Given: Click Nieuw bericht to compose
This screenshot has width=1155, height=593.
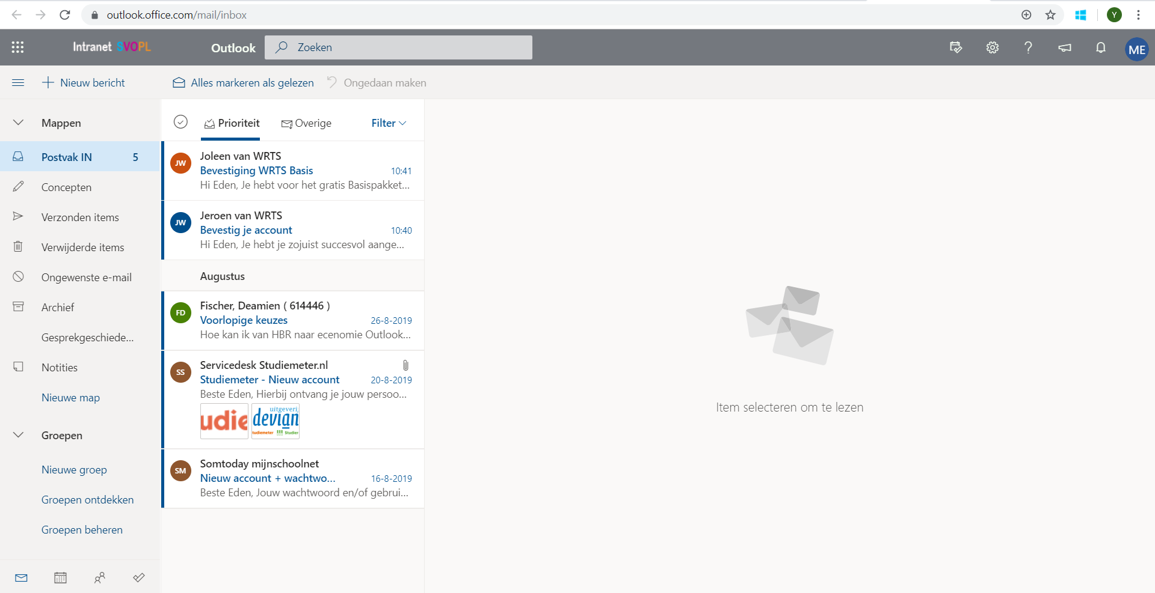Looking at the screenshot, I should pyautogui.click(x=84, y=82).
